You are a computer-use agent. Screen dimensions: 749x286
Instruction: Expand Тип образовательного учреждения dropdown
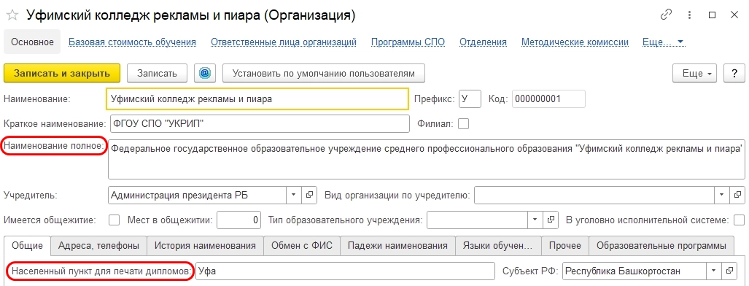(x=535, y=220)
